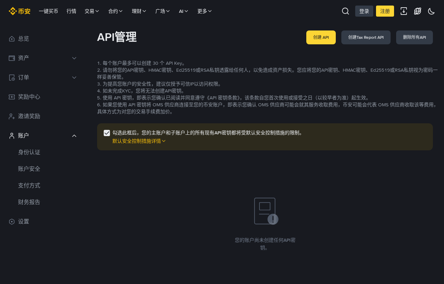Image resolution: width=444 pixels, height=284 pixels.
Task: Click the 邀请奖励 person-plus icon
Action: click(x=12, y=116)
